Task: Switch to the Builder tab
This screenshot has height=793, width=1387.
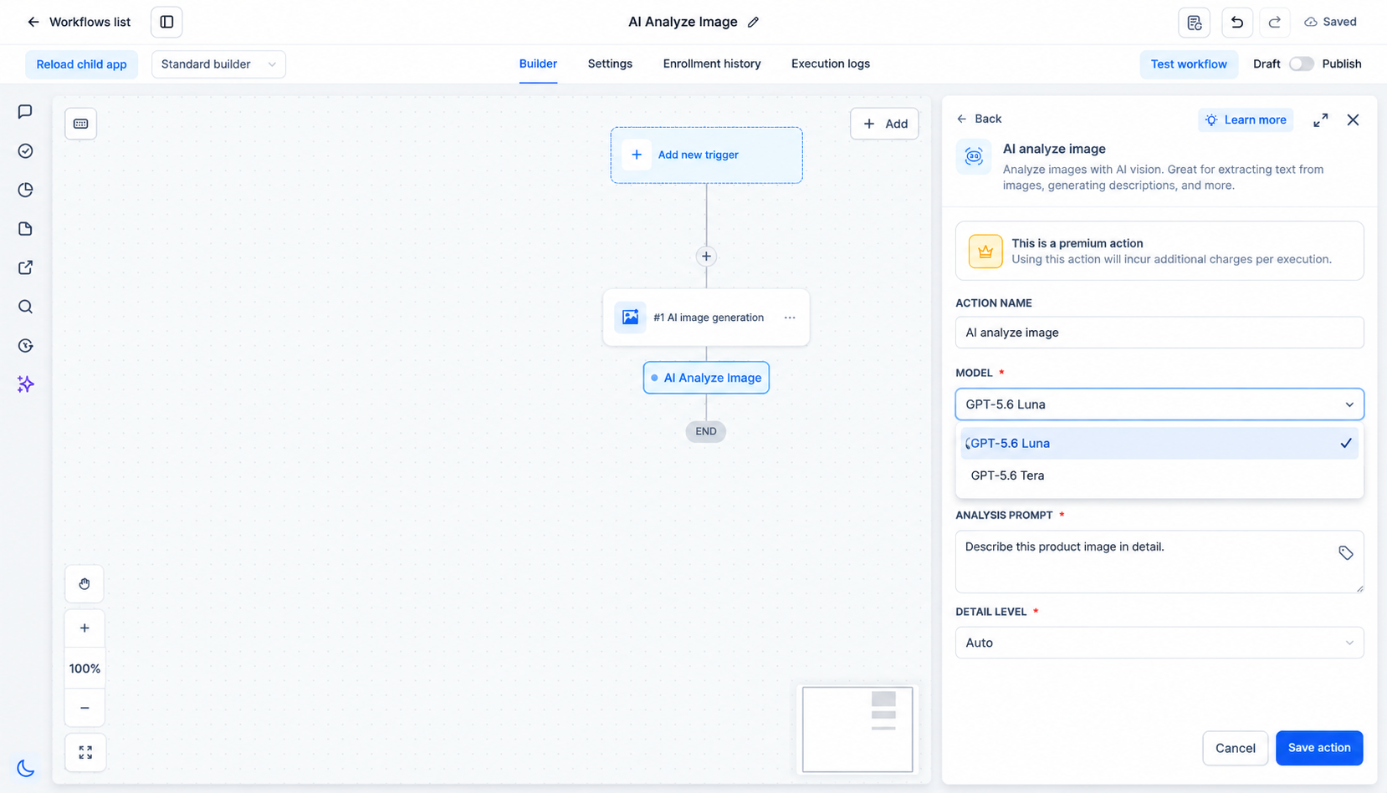Action: (538, 64)
